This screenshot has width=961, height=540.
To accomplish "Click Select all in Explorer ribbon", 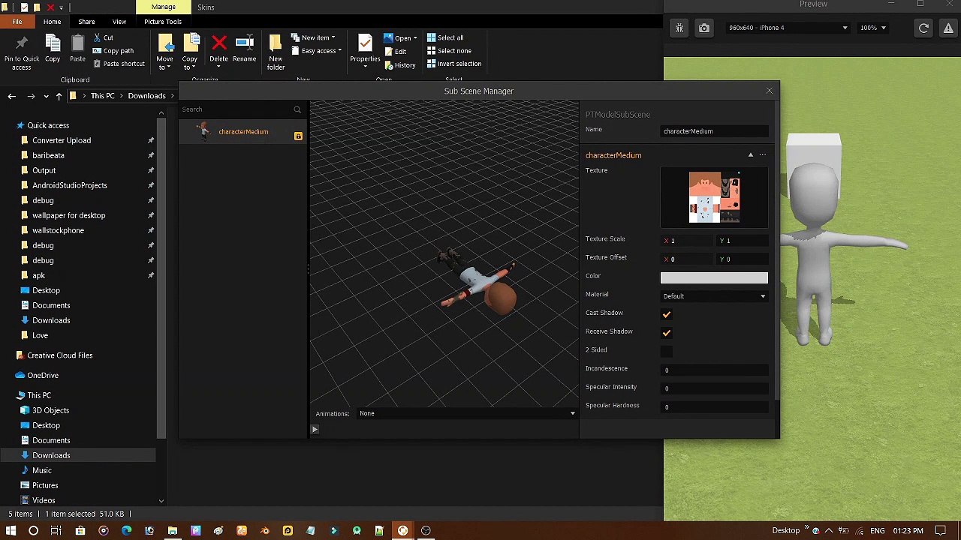I will click(445, 37).
